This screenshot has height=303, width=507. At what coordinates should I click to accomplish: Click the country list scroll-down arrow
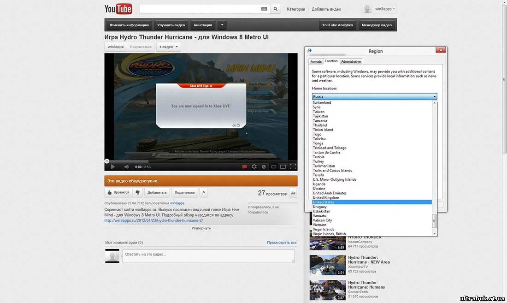435,233
